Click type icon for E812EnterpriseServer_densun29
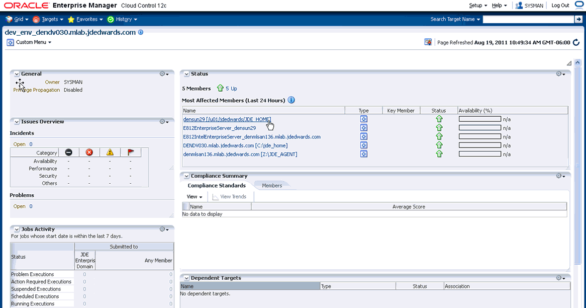Screen dimensions: 586x308 364,128
